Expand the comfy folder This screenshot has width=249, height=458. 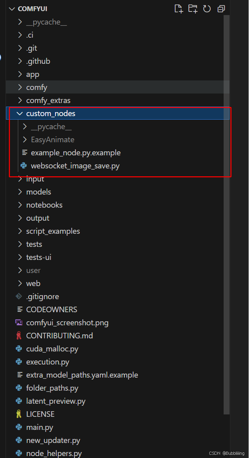(x=20, y=87)
